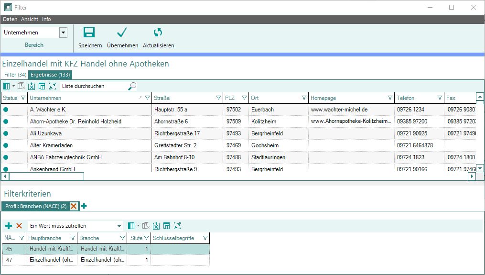
Task: Toggle the filter on the PLZ column
Action: [244, 98]
